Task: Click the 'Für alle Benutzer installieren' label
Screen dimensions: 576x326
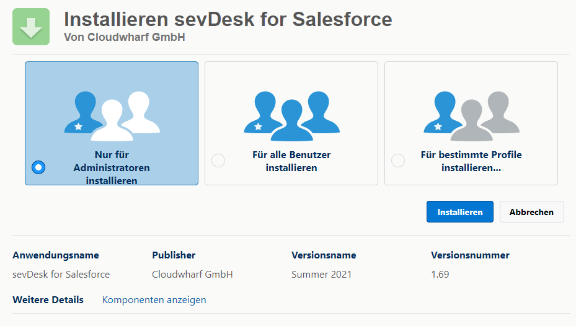Action: [291, 161]
